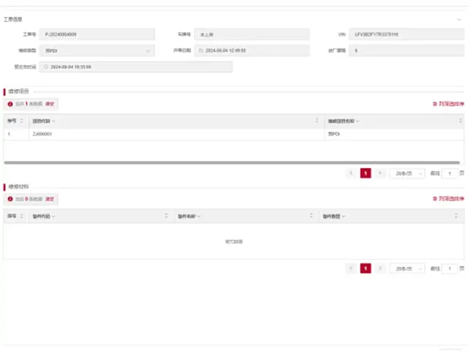The width and height of the screenshot is (468, 351).
Task: Open the 维修类型 dropdown
Action: tap(97, 50)
